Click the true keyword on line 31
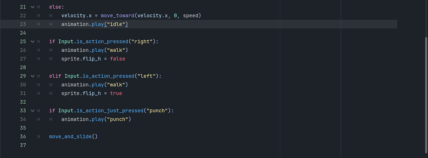The width and height of the screenshot is (428, 158). (x=116, y=93)
